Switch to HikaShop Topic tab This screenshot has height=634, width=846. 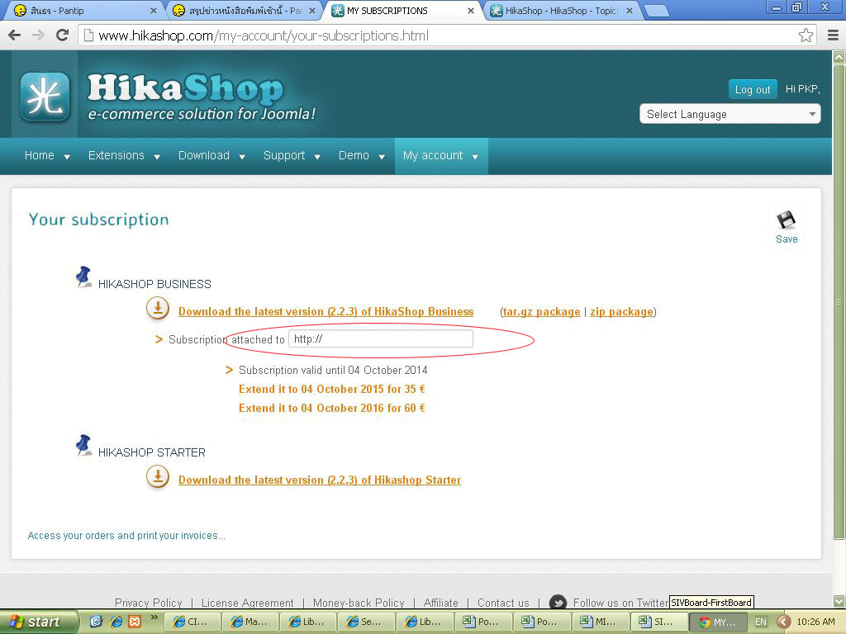point(561,11)
